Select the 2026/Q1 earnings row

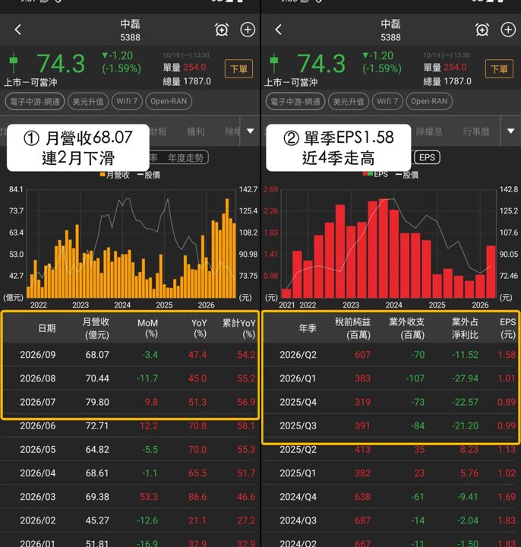[x=391, y=378]
